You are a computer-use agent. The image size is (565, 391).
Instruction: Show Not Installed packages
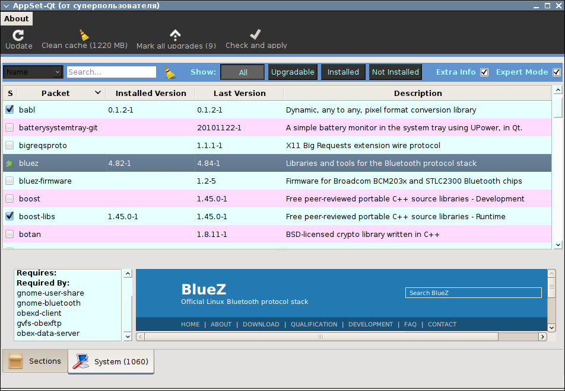point(395,72)
